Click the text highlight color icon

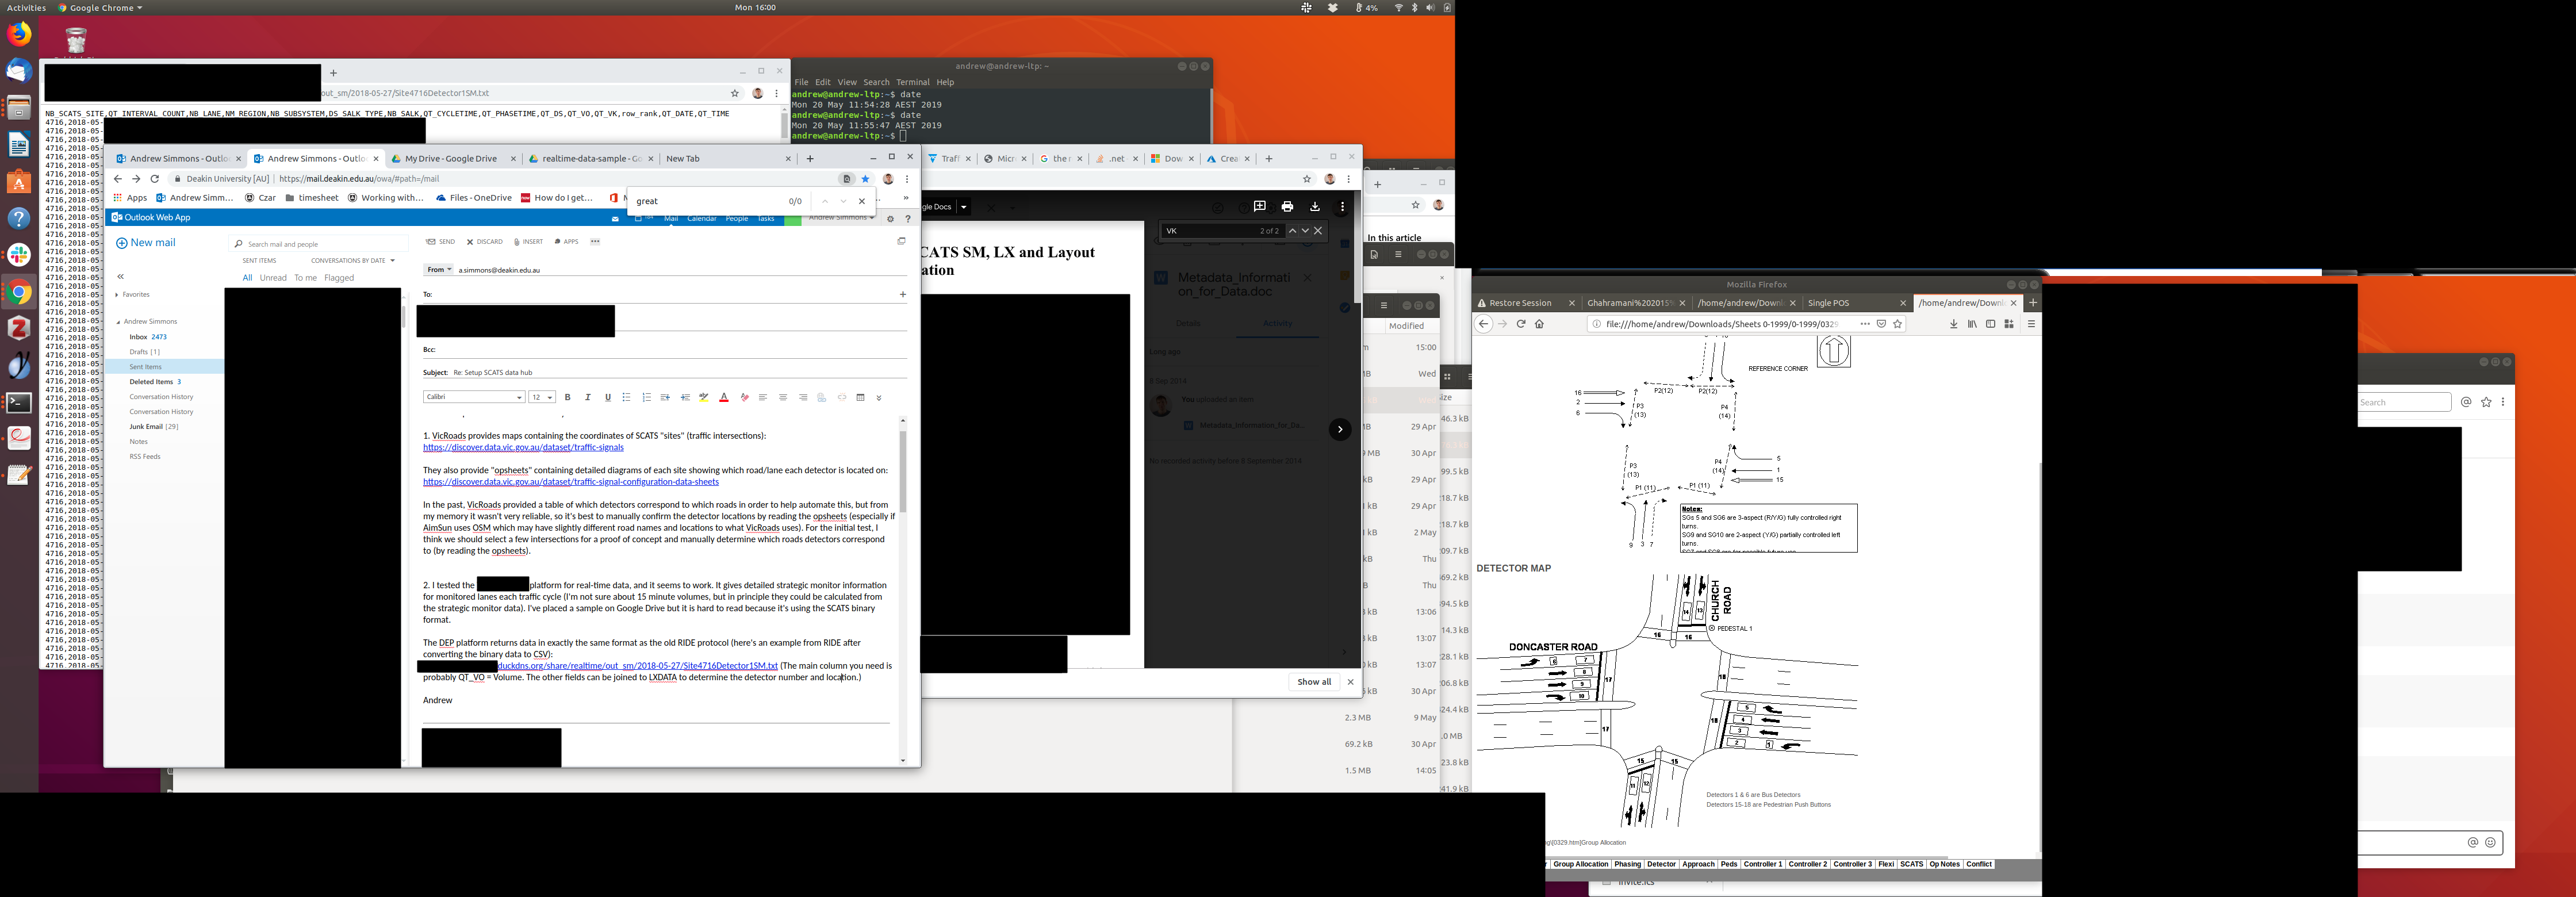[x=704, y=397]
